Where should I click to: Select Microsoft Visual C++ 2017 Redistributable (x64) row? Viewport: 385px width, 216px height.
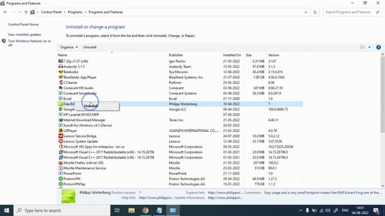pos(180,152)
